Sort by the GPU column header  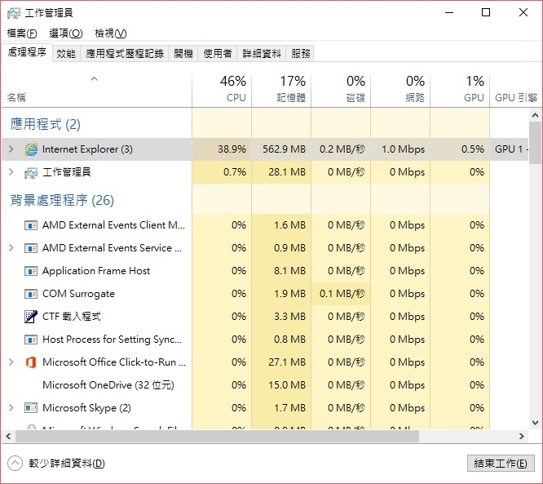460,90
